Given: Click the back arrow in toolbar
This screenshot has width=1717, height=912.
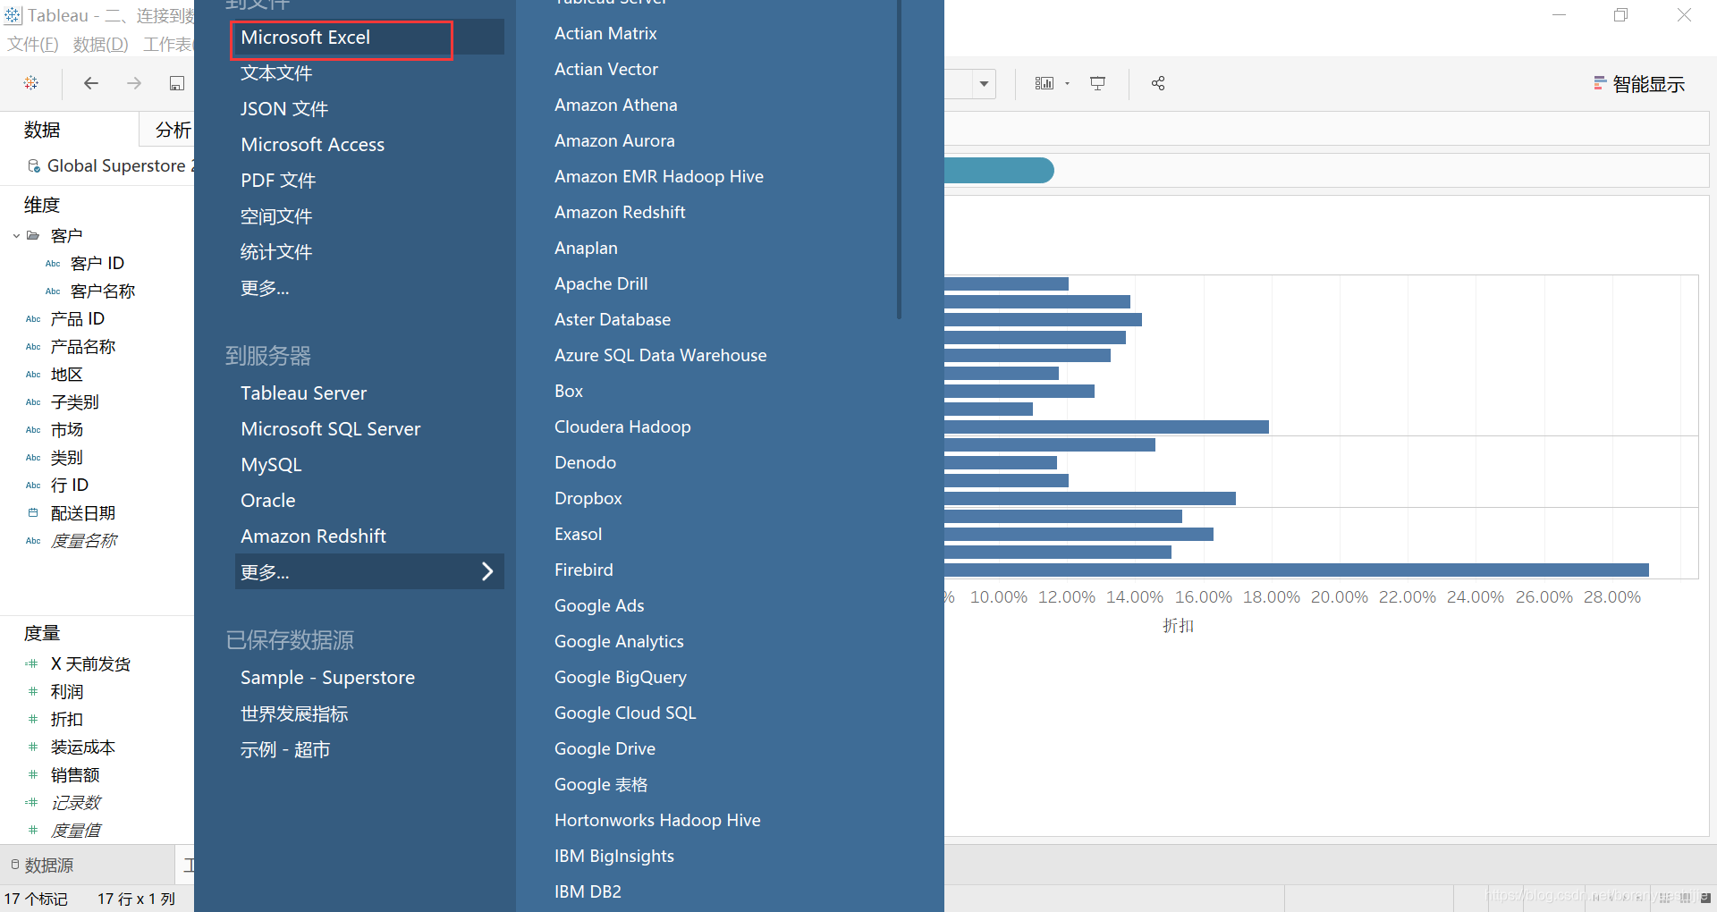Looking at the screenshot, I should [90, 83].
